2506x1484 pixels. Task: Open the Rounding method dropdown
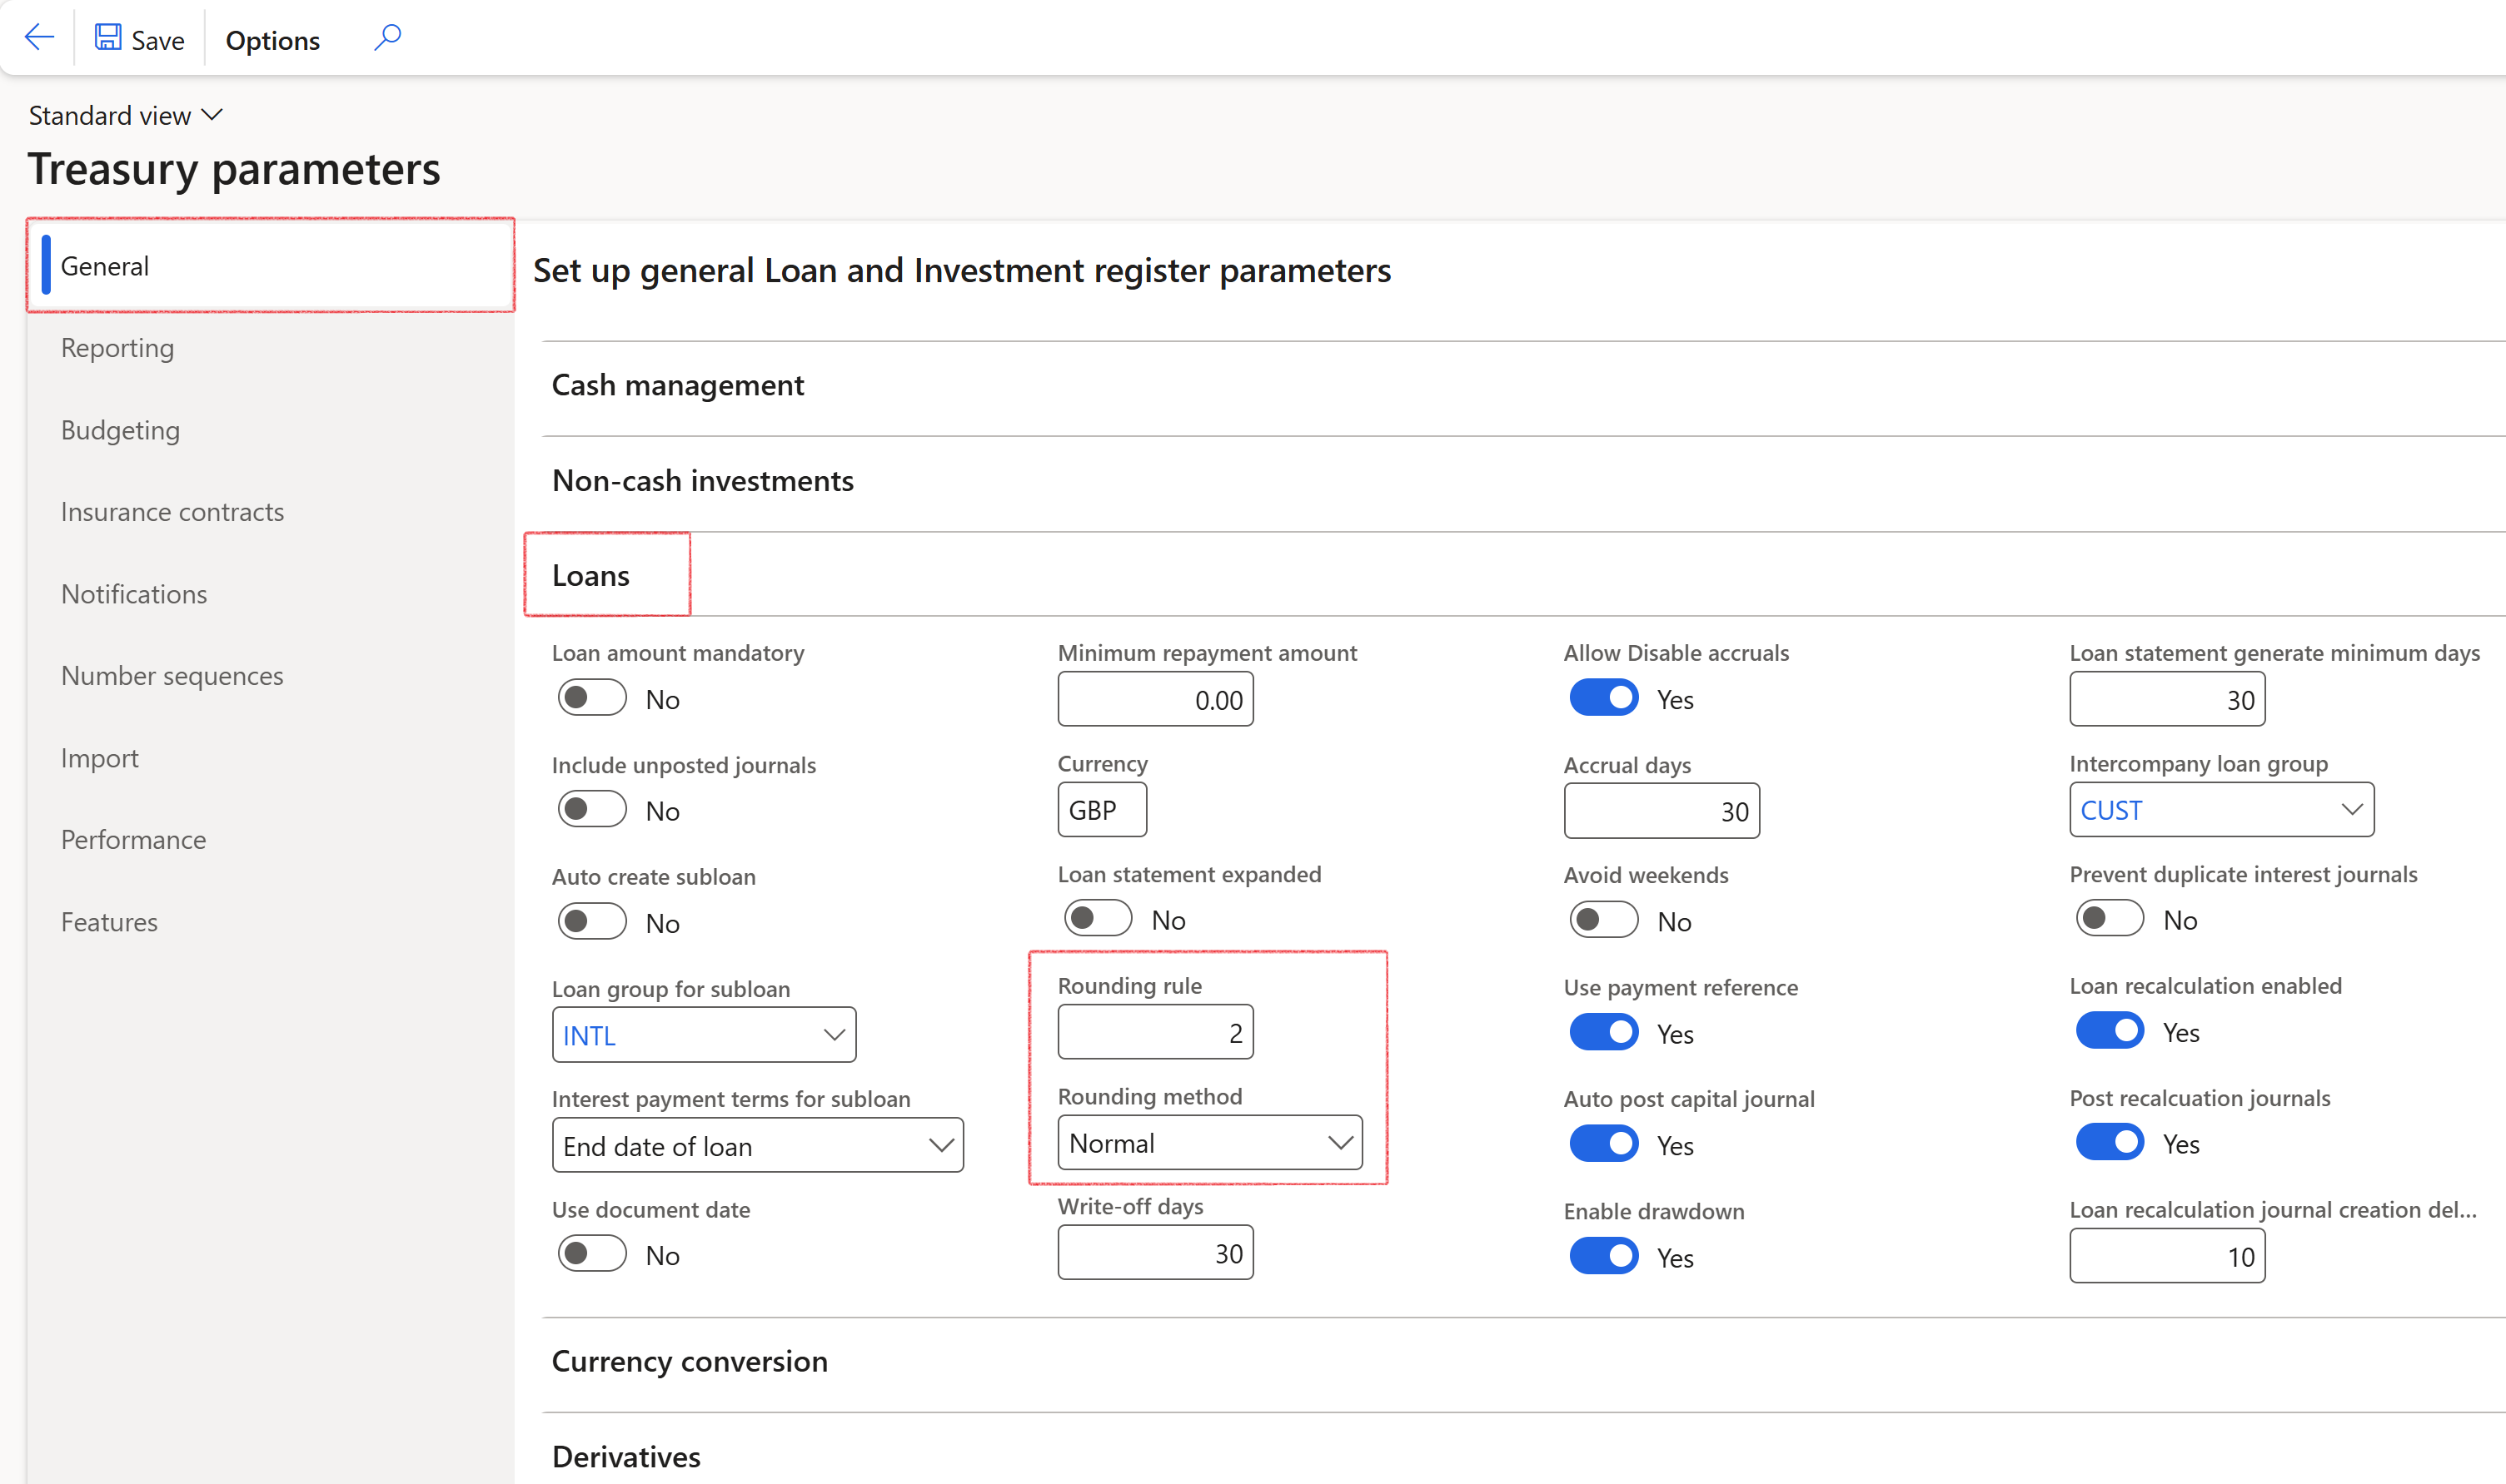[1209, 1142]
